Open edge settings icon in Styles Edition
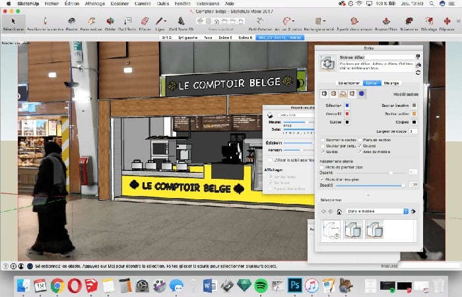The height and width of the screenshot is (297, 462). [x=325, y=94]
